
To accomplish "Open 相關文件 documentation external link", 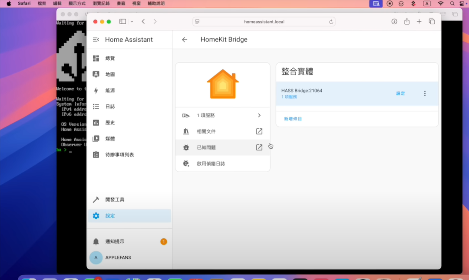I will point(259,131).
